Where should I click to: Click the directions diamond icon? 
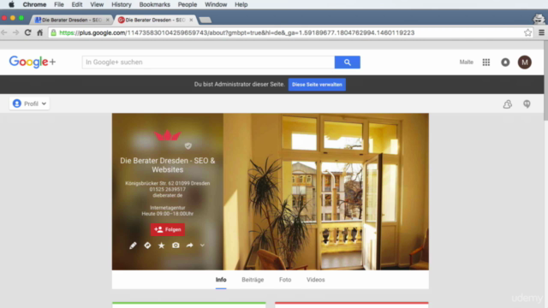pyautogui.click(x=147, y=246)
